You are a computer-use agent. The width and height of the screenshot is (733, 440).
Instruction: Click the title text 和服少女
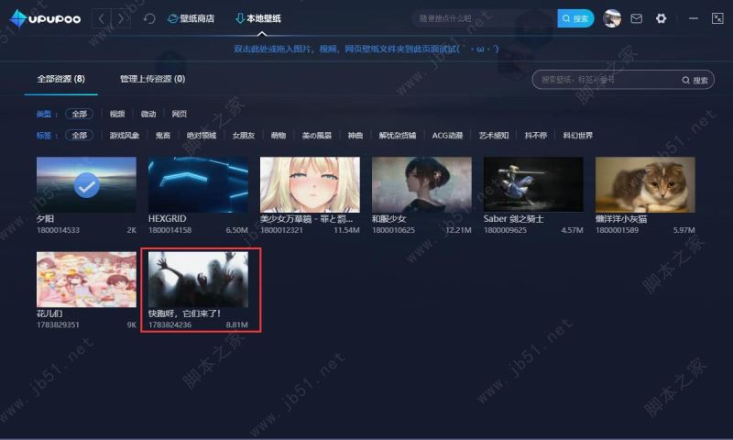click(x=388, y=218)
